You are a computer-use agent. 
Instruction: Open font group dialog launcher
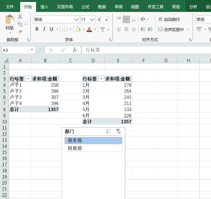coord(110,40)
